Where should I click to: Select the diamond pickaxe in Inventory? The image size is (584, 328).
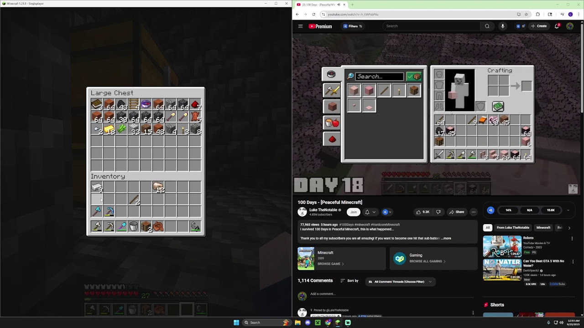tap(109, 211)
